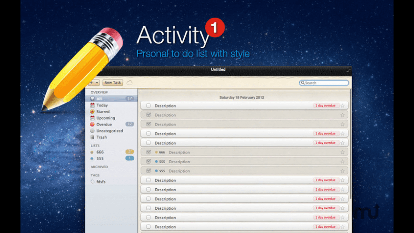Click the Saturday 18 February 2012 header
Viewport: 414px width, 233px height.
click(242, 97)
